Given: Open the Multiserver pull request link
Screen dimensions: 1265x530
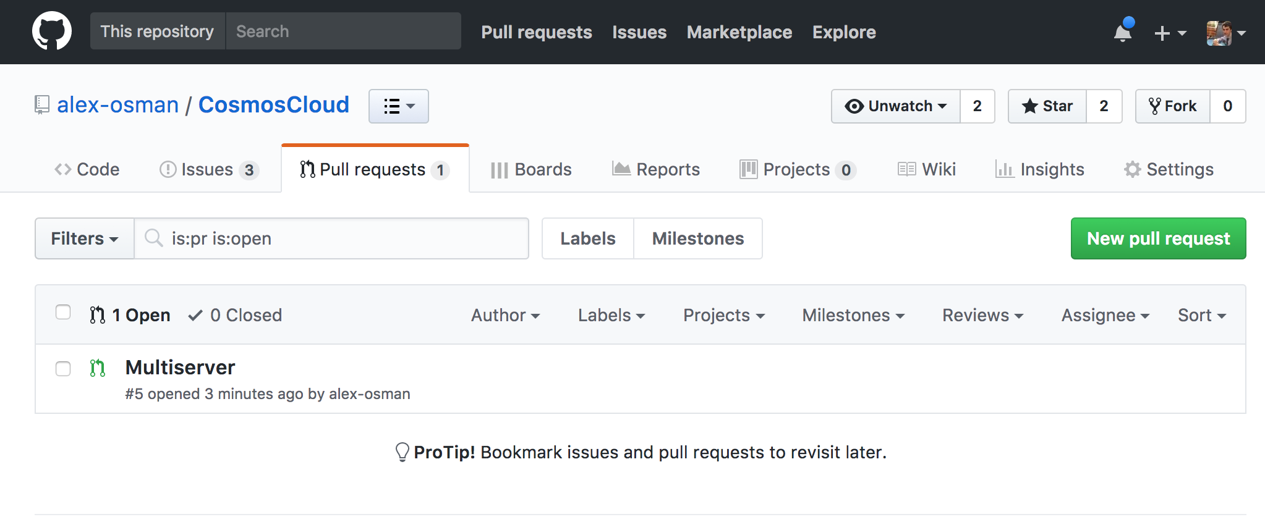Looking at the screenshot, I should click(x=180, y=368).
